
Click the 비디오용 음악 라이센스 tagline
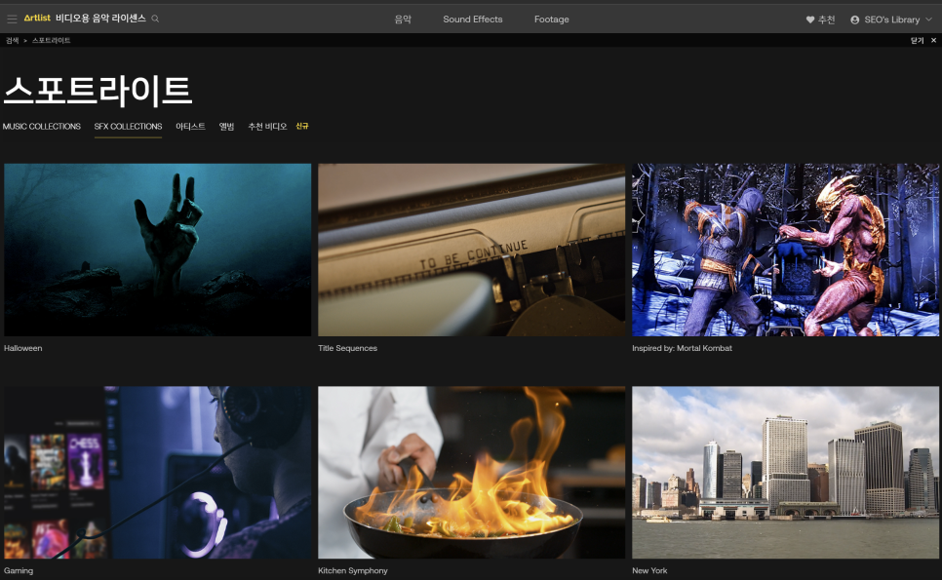101,18
